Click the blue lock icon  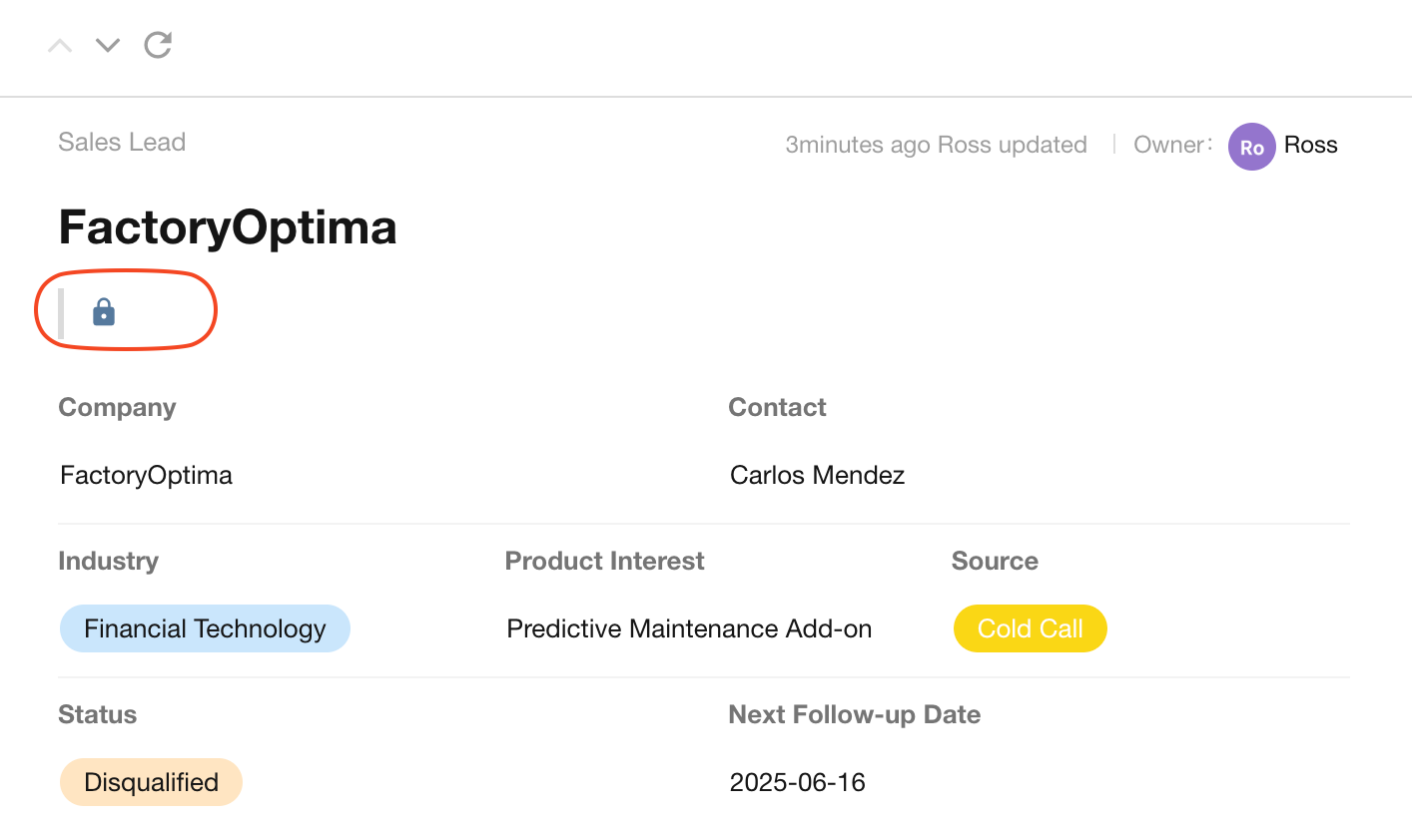point(104,313)
